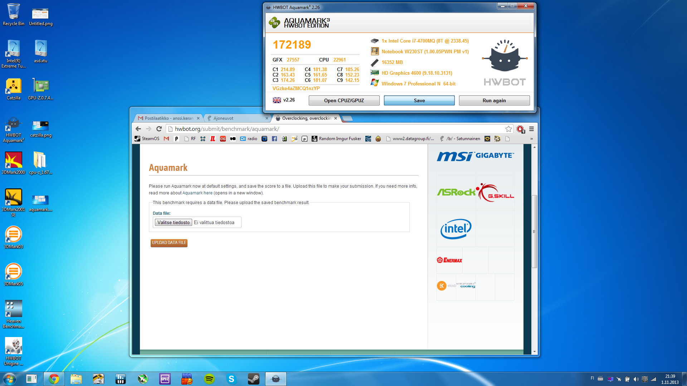Screen dimensions: 687x386
Task: Select the 3DMark03 desktop shortcut
Action: [x=14, y=237]
